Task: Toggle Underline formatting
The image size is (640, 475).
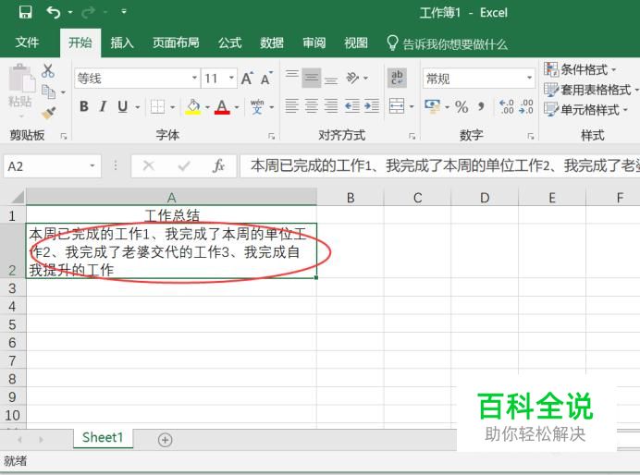Action: pyautogui.click(x=122, y=107)
